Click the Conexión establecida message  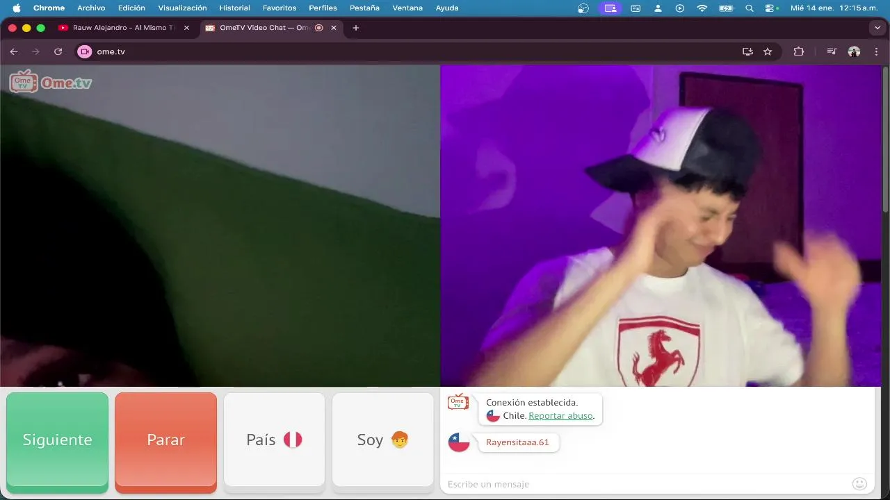532,402
